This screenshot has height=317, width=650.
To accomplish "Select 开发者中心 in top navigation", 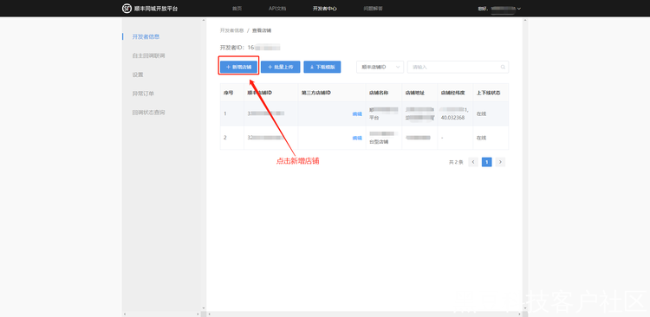I will [325, 9].
